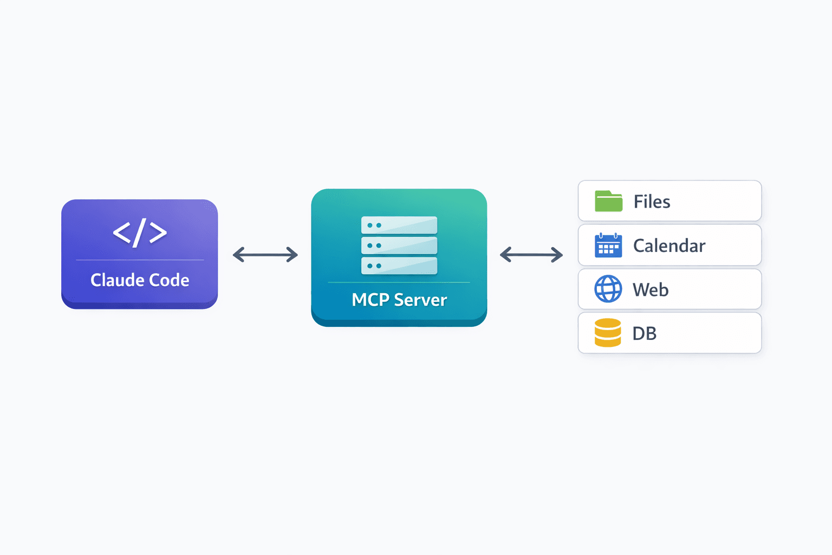832x555 pixels.
Task: Click the code brackets icon in Claude Code box
Action: coord(140,233)
